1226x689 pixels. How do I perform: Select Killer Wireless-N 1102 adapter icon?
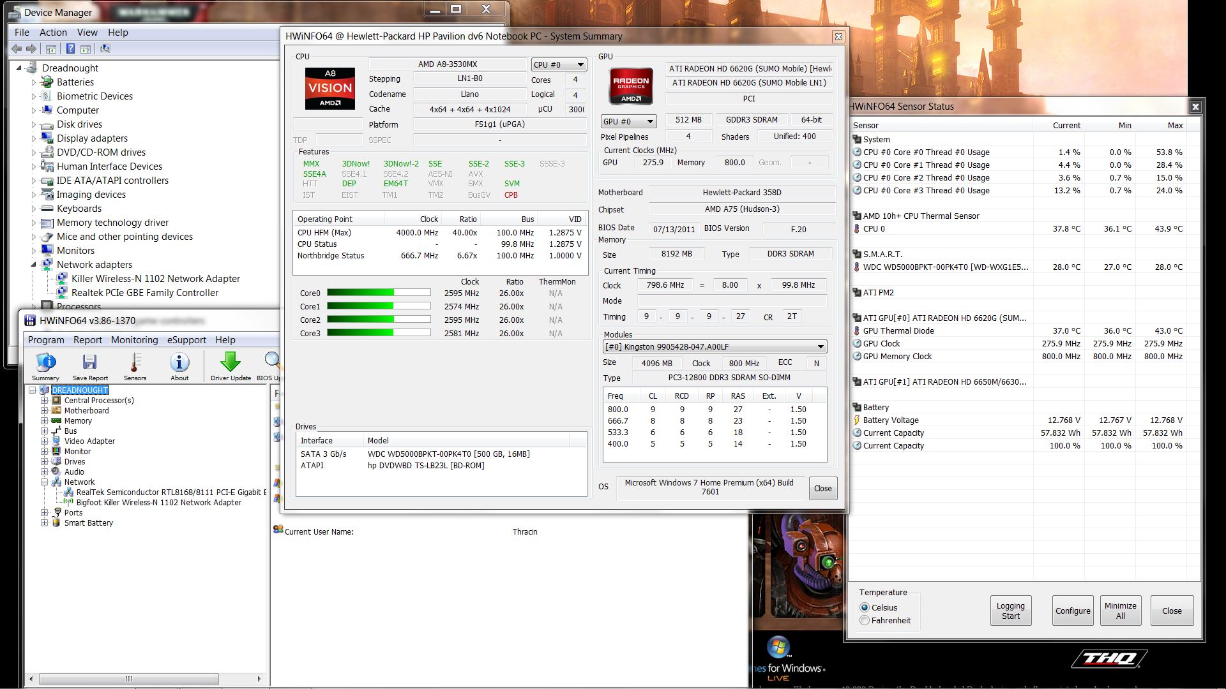click(62, 279)
